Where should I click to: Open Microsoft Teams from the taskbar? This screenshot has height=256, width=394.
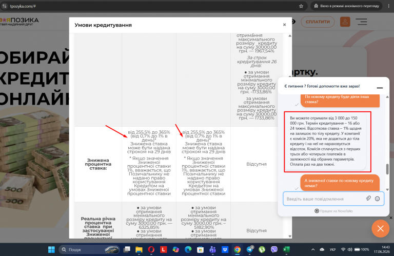click(212, 249)
